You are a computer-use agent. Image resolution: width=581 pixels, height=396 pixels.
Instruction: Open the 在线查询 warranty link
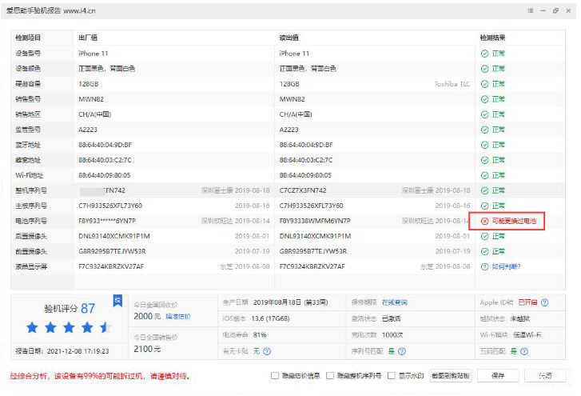394,302
